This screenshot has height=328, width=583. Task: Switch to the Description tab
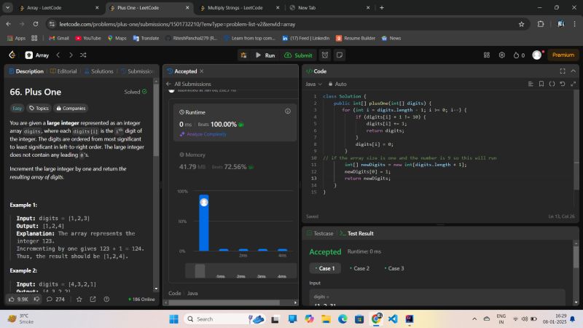tap(26, 71)
